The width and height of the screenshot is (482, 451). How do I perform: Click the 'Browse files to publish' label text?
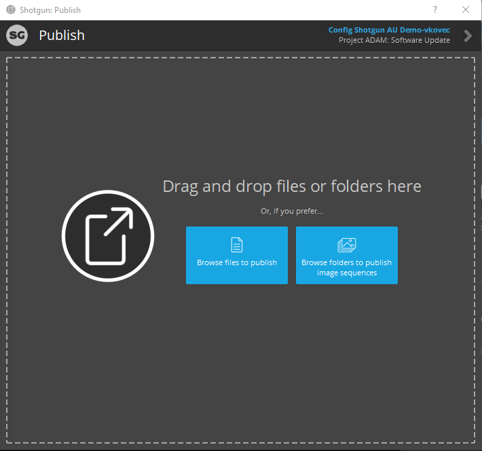pos(237,262)
